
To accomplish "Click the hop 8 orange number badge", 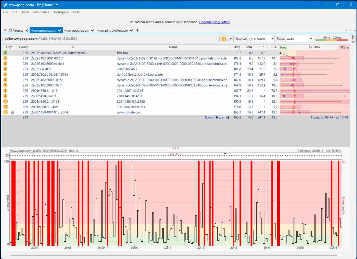I will [x=5, y=91].
